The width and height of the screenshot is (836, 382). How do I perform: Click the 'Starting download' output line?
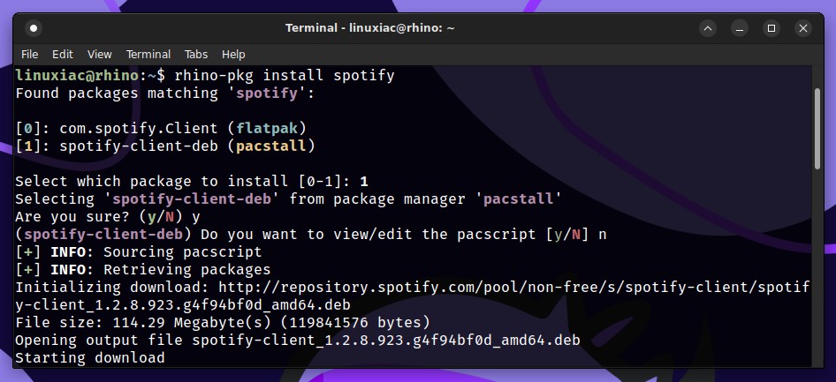[x=89, y=357]
